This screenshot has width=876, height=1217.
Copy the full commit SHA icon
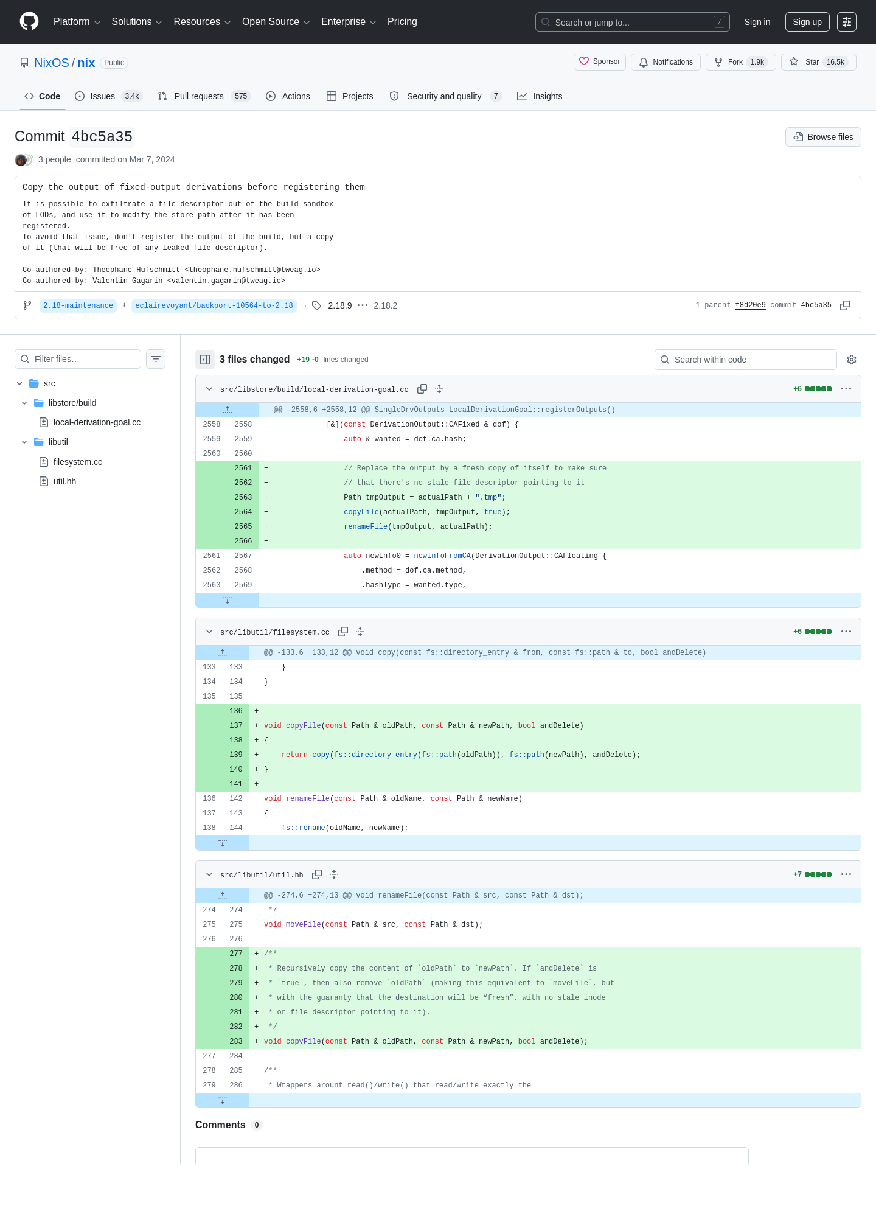(845, 305)
